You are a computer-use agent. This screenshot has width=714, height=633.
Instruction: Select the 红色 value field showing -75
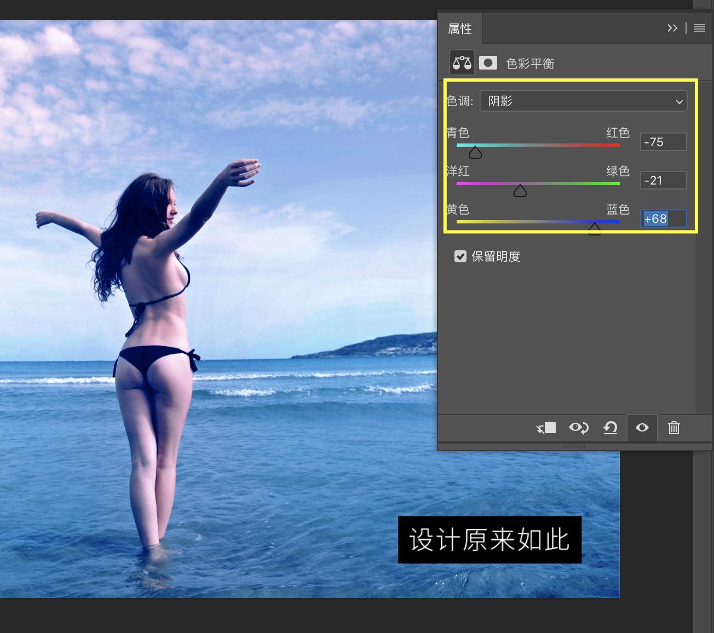click(x=663, y=142)
